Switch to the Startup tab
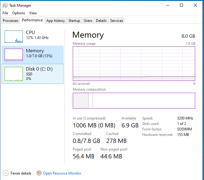 74,21
